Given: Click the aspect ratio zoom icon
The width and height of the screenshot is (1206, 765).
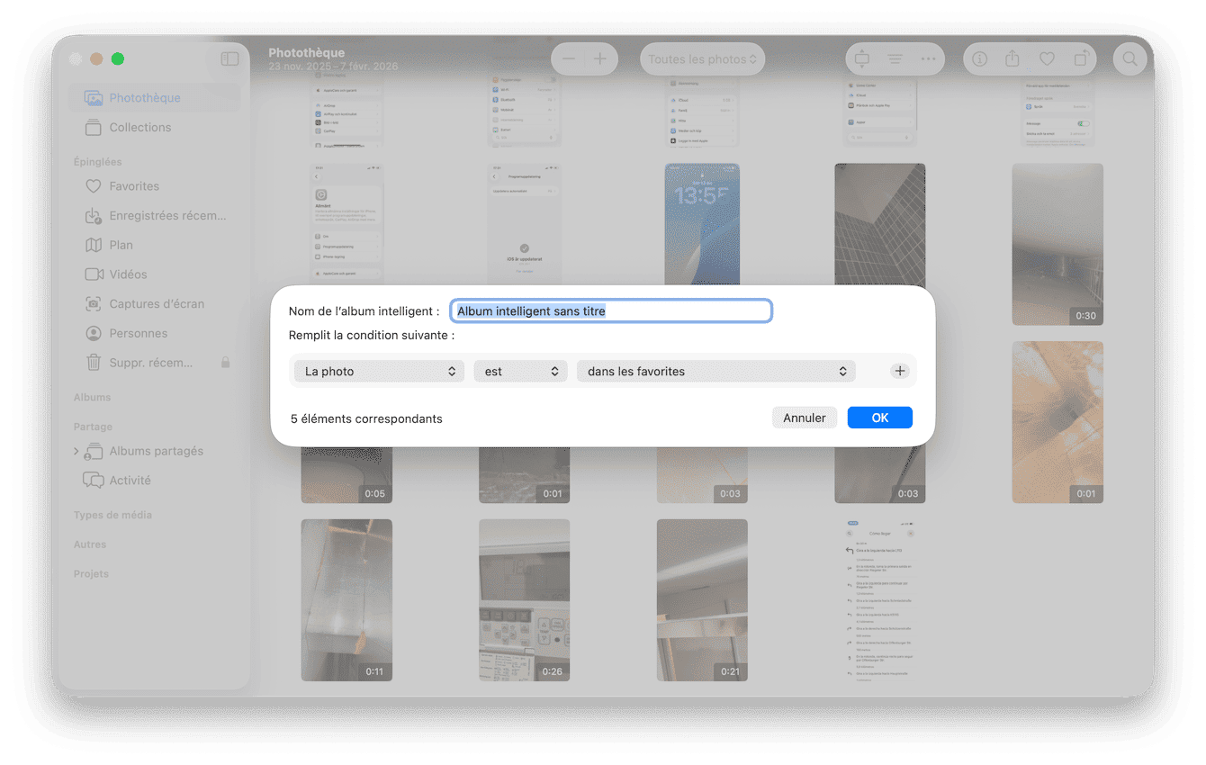Looking at the screenshot, I should click(861, 58).
